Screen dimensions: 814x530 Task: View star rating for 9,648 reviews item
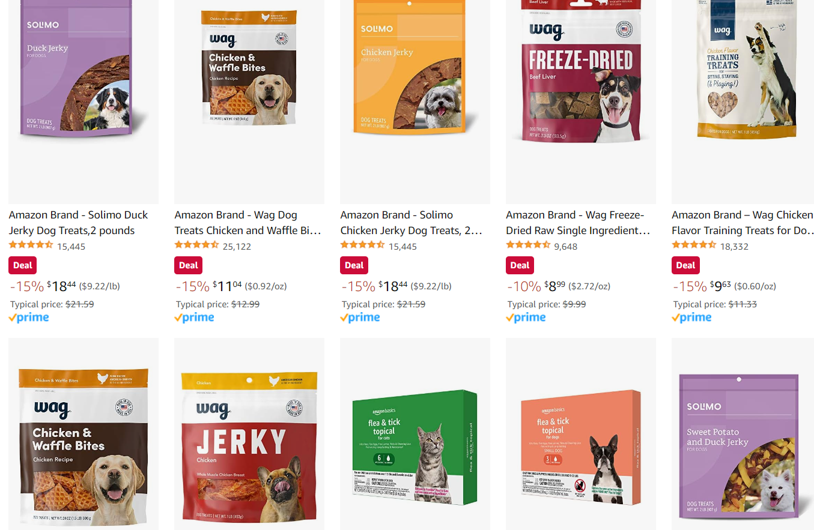tap(528, 245)
